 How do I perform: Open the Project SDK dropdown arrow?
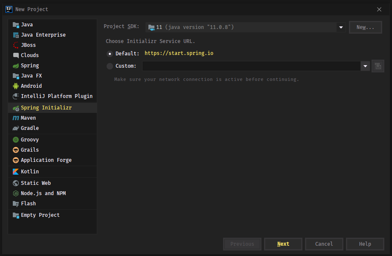[341, 27]
